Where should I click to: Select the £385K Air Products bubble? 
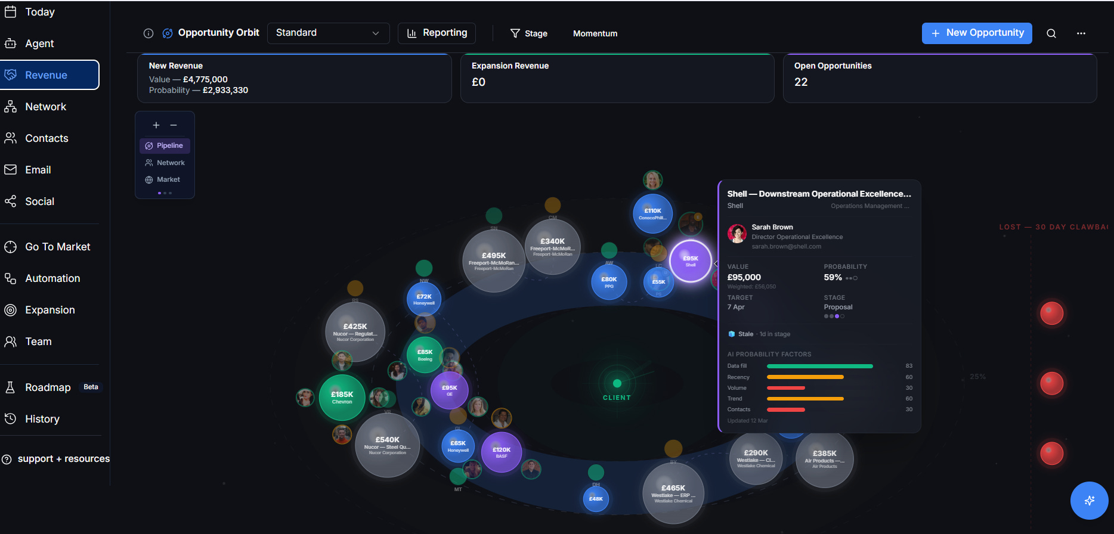[x=825, y=459]
